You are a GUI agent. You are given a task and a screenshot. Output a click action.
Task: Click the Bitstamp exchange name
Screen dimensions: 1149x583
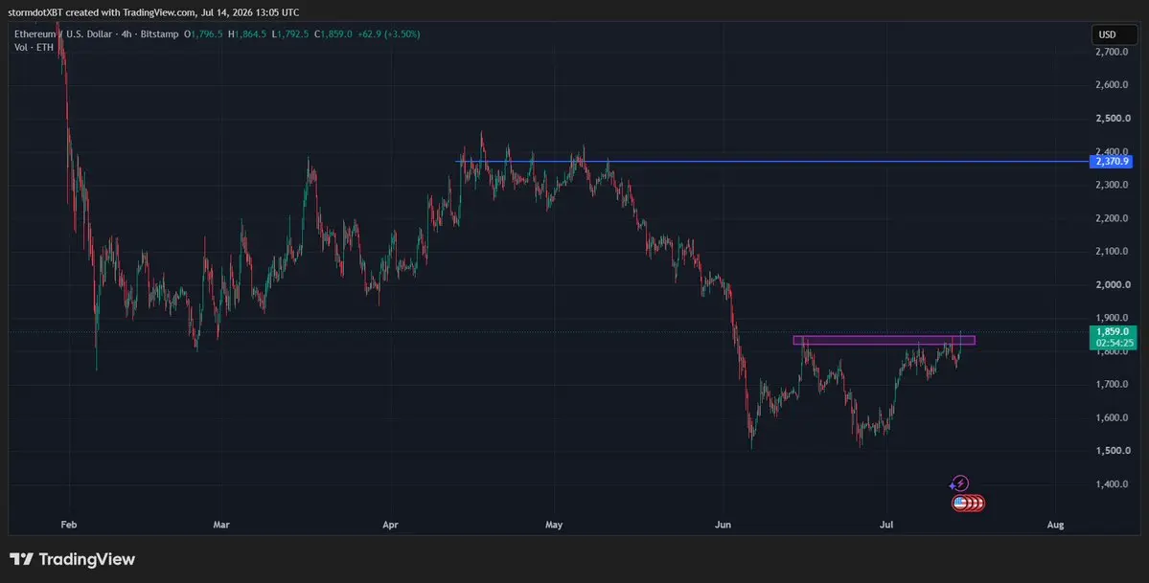tap(158, 34)
